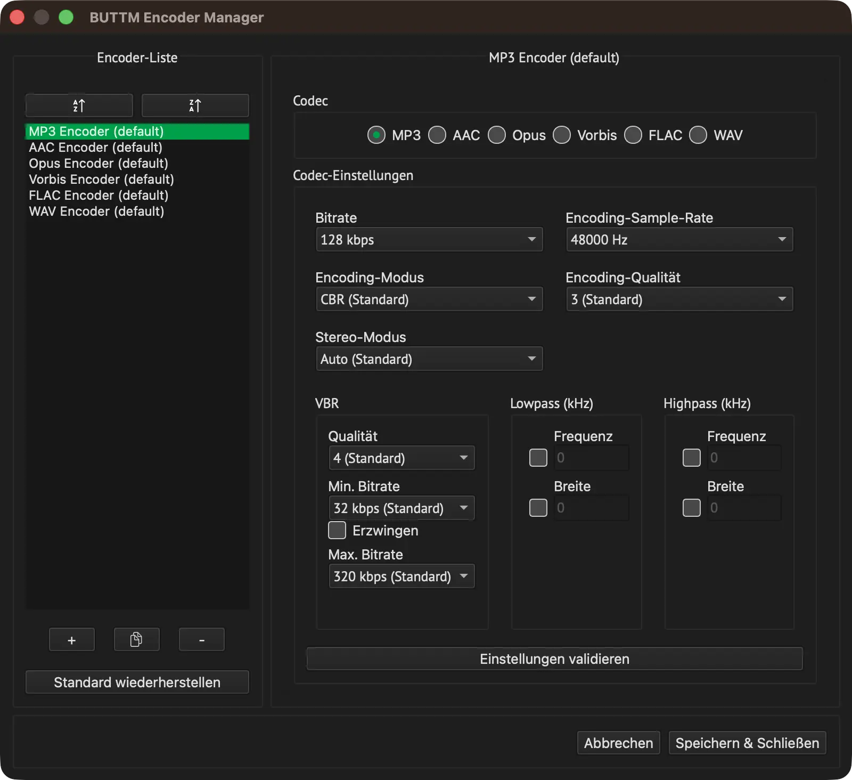Choose the Vorbis codec option

click(562, 135)
